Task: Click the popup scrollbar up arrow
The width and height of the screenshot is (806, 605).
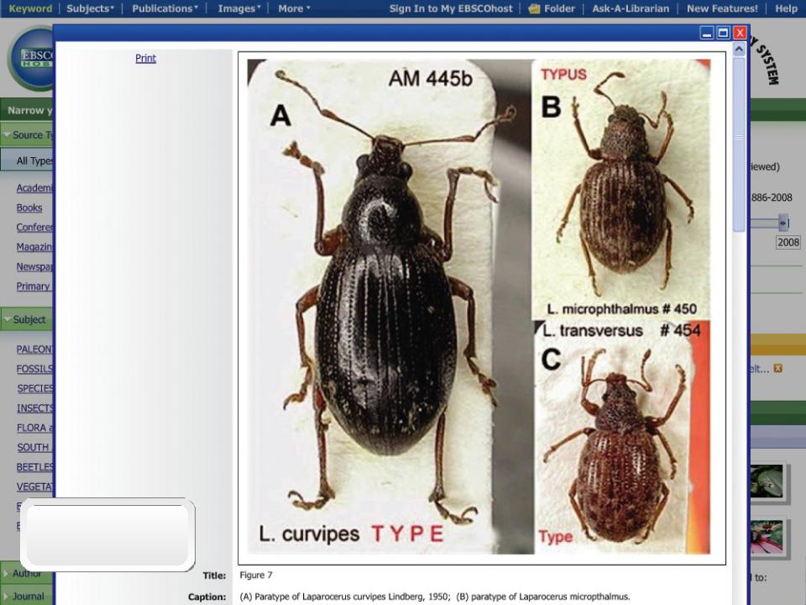Action: coord(739,50)
